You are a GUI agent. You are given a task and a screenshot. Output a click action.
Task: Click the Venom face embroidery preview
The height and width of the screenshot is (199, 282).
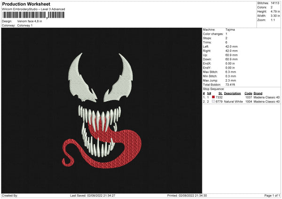(101, 110)
